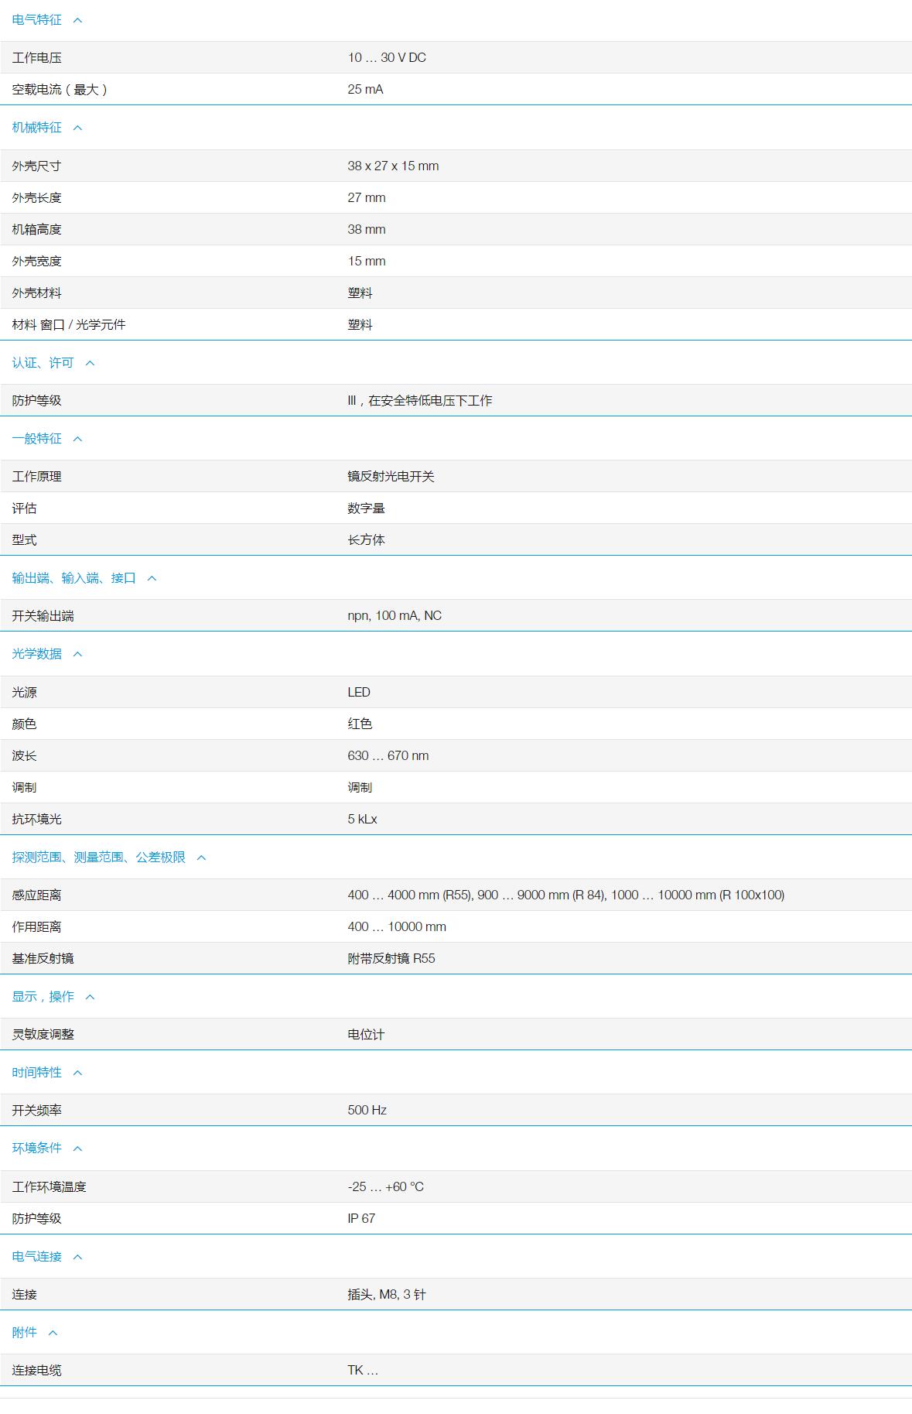Screen dimensions: 912x1414
Task: Select the IP 67 protection rating value
Action: tap(361, 1218)
